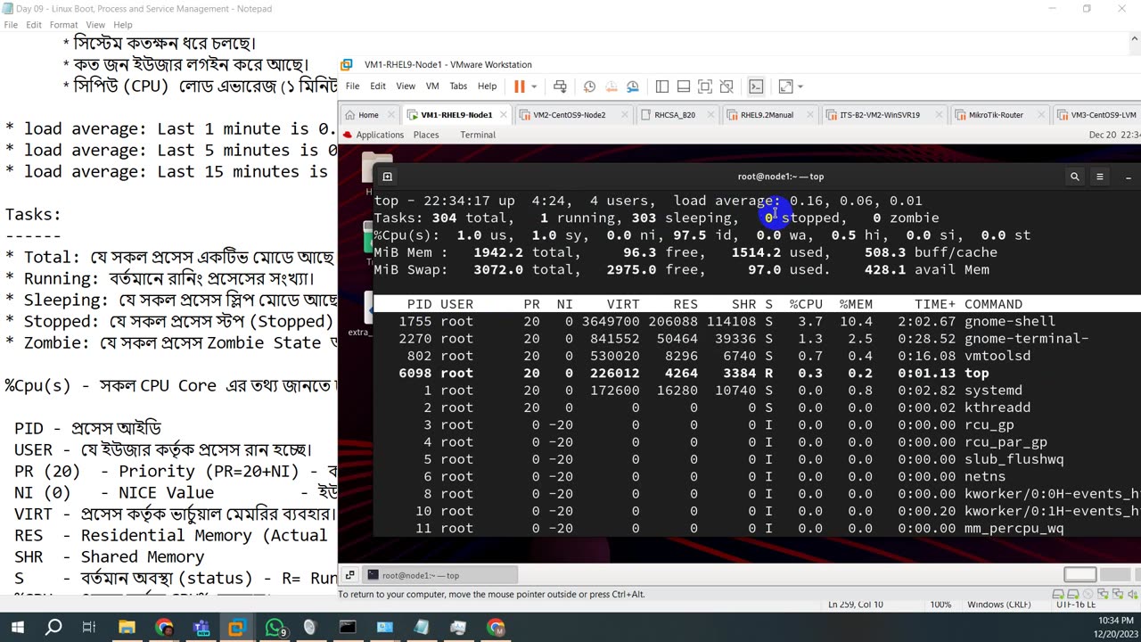Viewport: 1141px width, 642px height.
Task: Open Notepad Format menu
Action: click(x=63, y=25)
